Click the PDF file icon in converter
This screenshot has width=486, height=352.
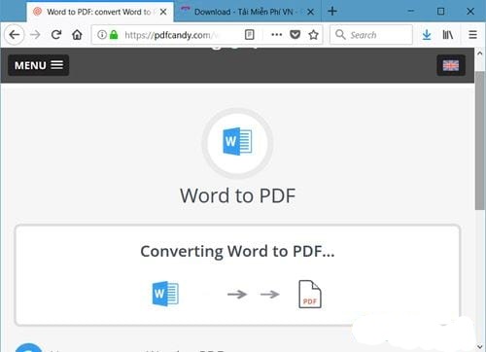(310, 294)
